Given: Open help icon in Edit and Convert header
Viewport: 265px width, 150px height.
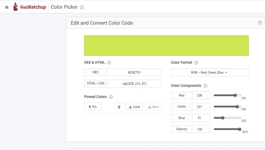Looking at the screenshot, I should pos(260,23).
